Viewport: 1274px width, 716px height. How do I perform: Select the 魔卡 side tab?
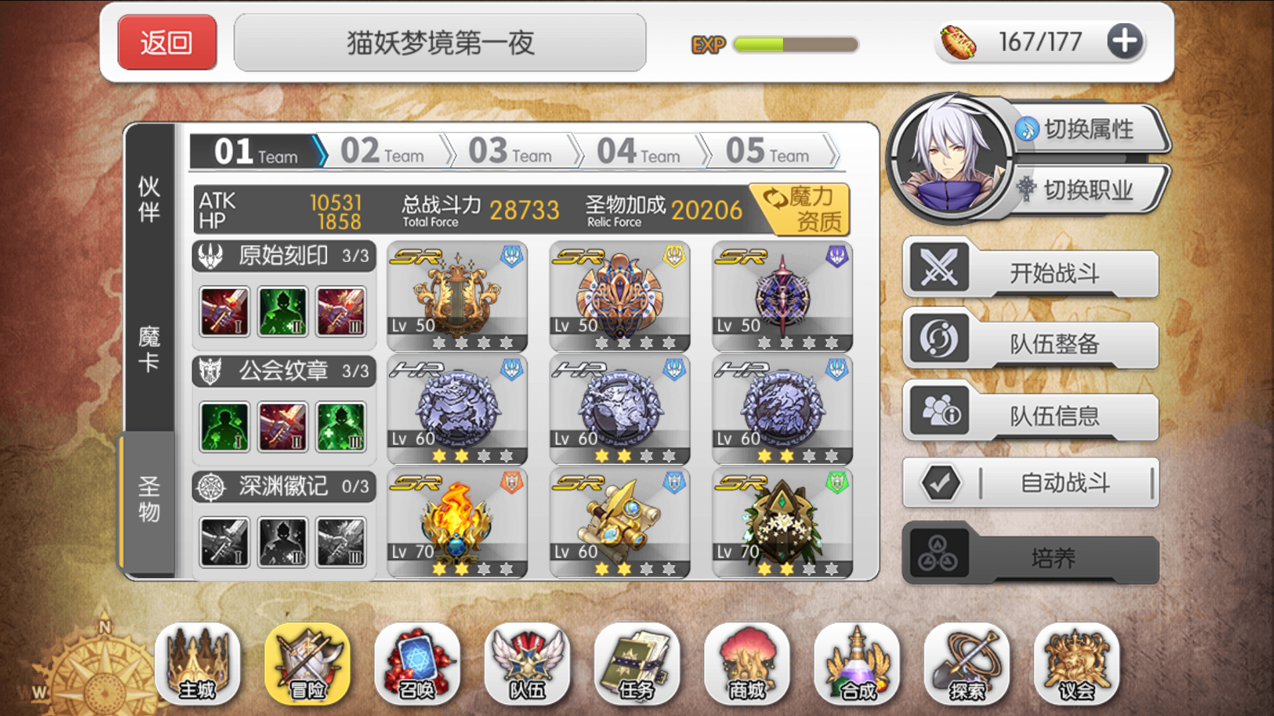point(149,349)
